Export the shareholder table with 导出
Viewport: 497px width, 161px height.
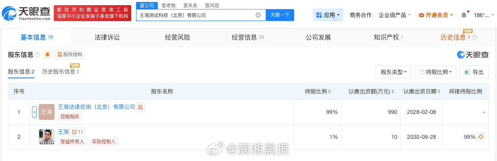[x=474, y=72]
